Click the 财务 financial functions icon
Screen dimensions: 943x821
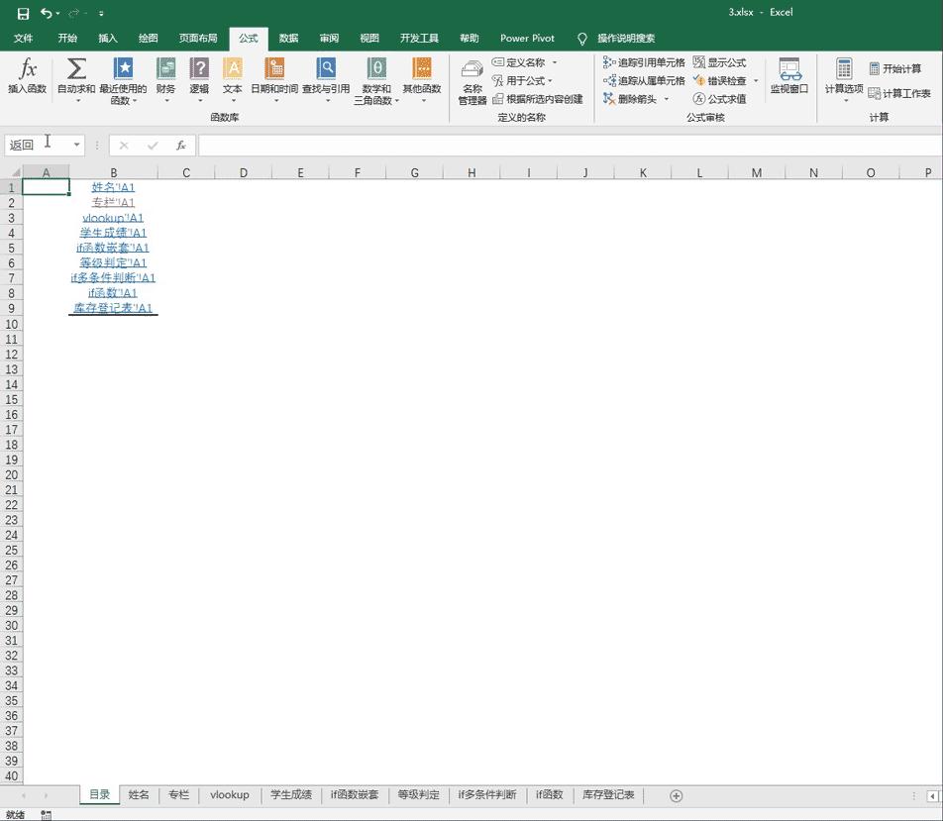[x=165, y=71]
